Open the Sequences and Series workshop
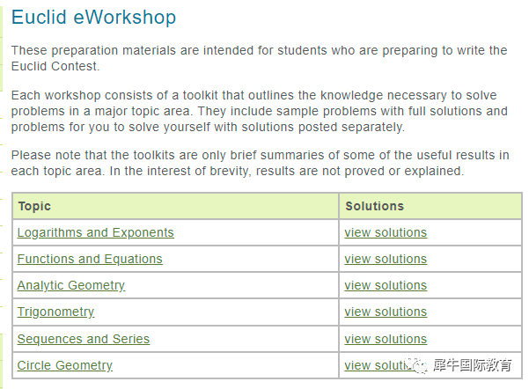The width and height of the screenshot is (529, 389). [84, 339]
